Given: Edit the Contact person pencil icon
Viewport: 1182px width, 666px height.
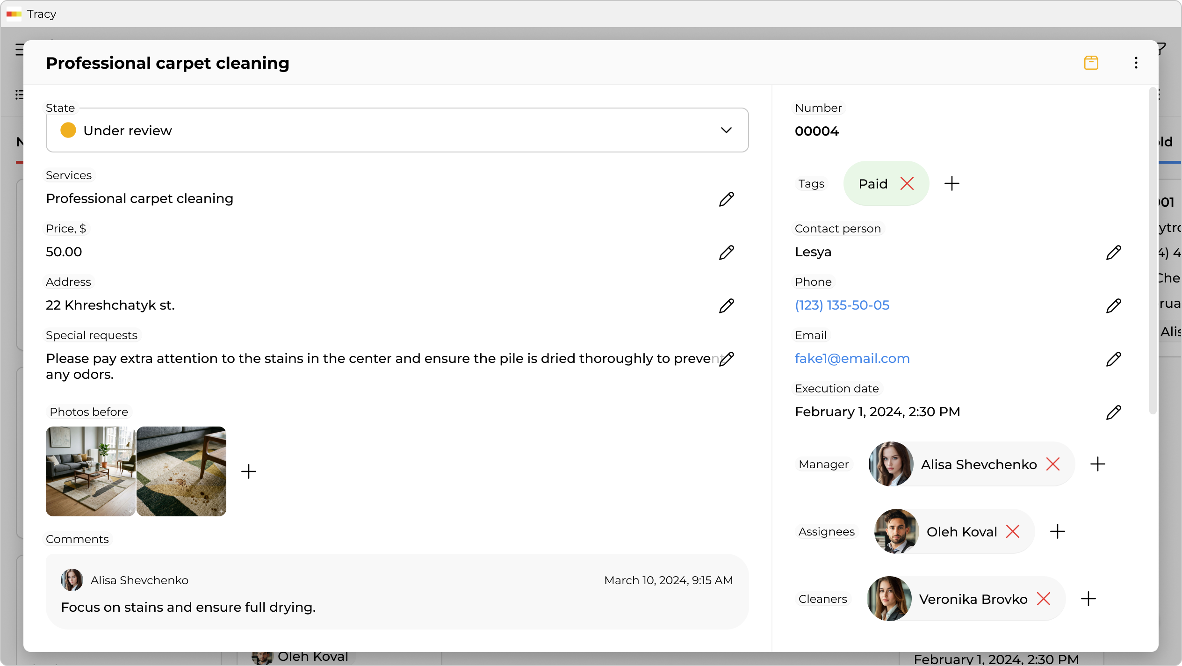Looking at the screenshot, I should [x=1113, y=253].
